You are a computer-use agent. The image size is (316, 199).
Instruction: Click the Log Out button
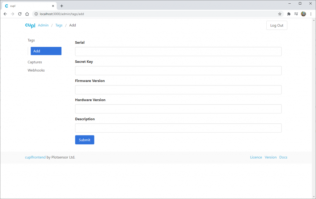click(x=277, y=25)
